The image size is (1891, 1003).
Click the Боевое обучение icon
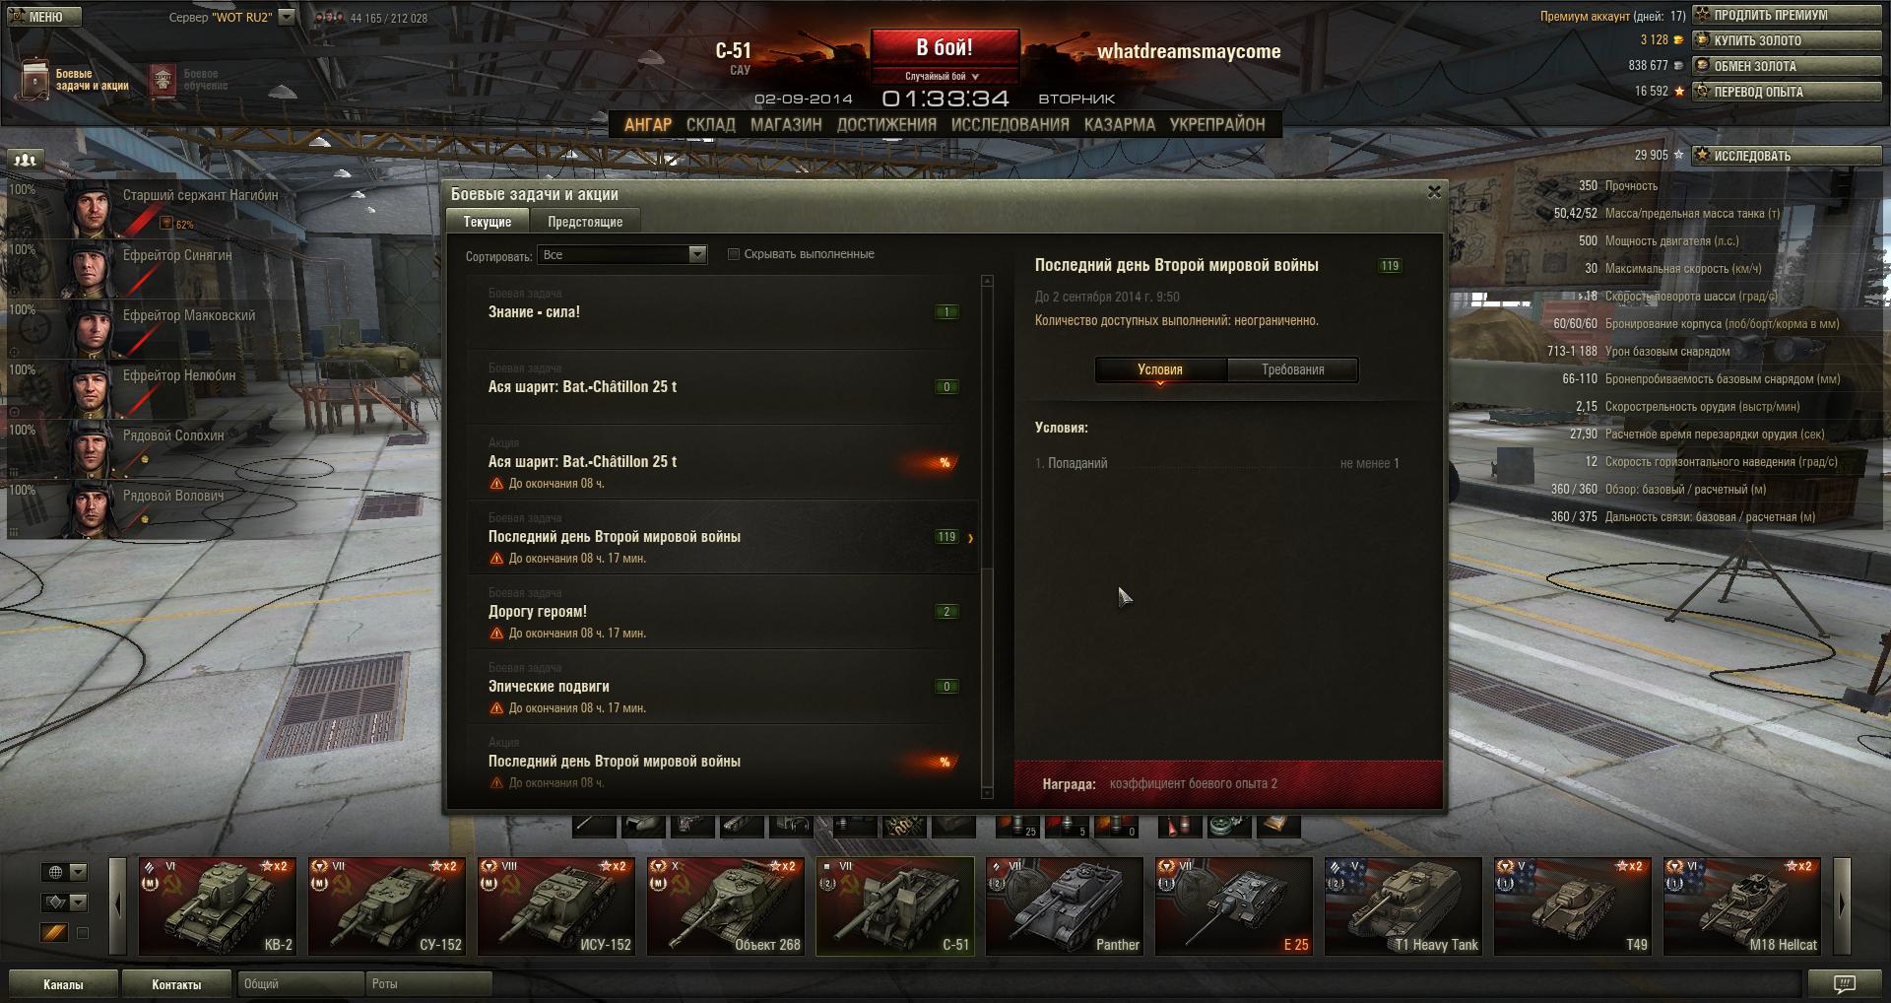(x=163, y=80)
